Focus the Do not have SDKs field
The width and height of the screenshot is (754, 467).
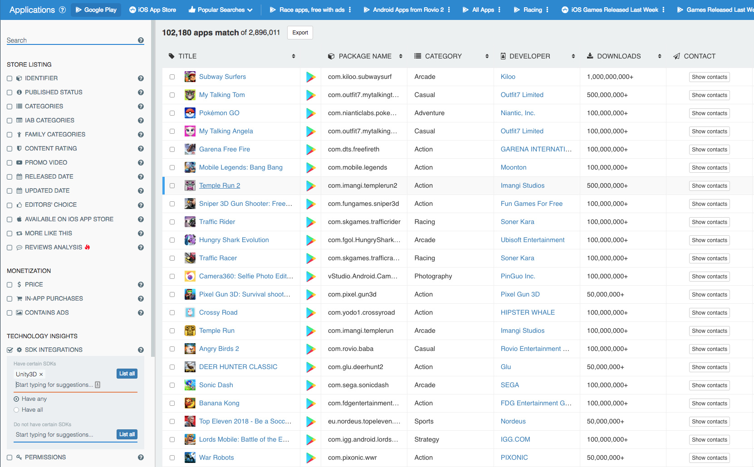[x=65, y=434]
